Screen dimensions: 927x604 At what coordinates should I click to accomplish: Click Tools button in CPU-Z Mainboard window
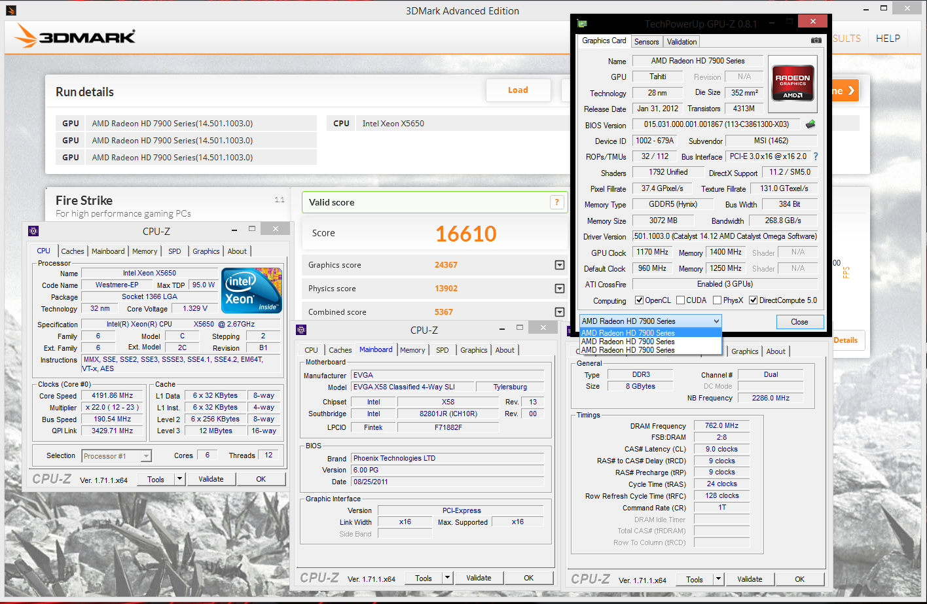click(x=424, y=578)
